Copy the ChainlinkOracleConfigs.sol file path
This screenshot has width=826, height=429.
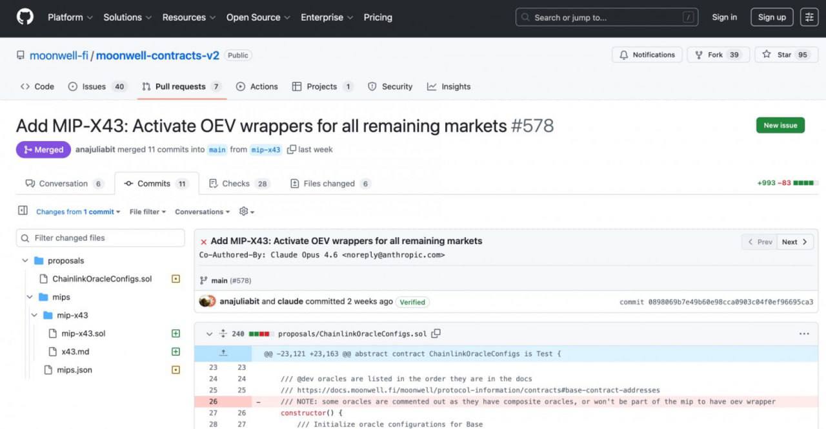pos(436,334)
